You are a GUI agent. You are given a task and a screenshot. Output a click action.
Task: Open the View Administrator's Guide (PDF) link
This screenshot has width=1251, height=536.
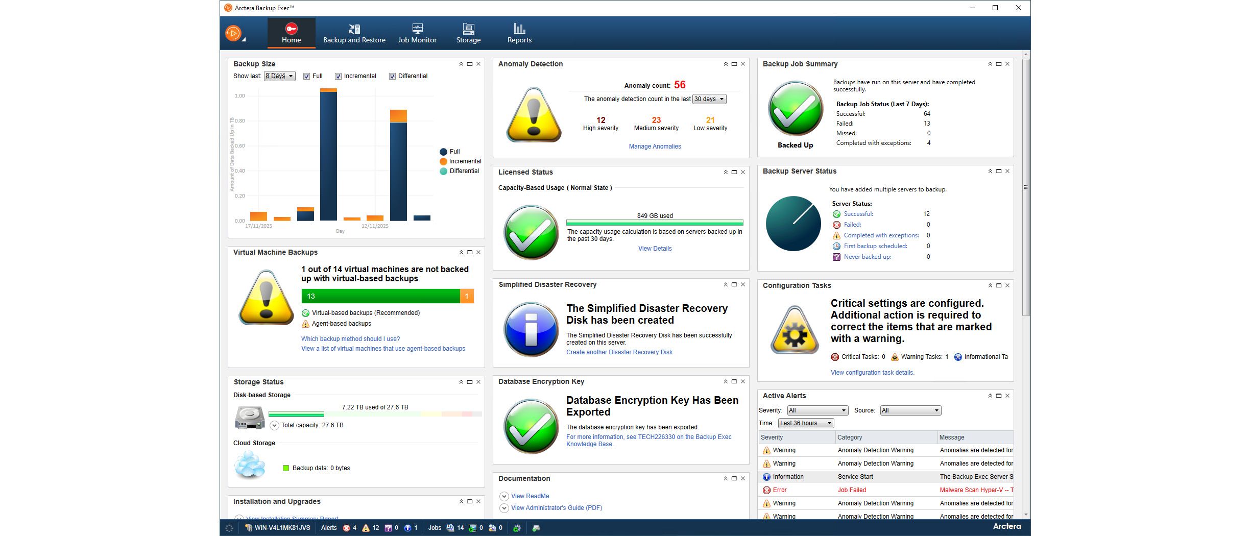pos(557,507)
